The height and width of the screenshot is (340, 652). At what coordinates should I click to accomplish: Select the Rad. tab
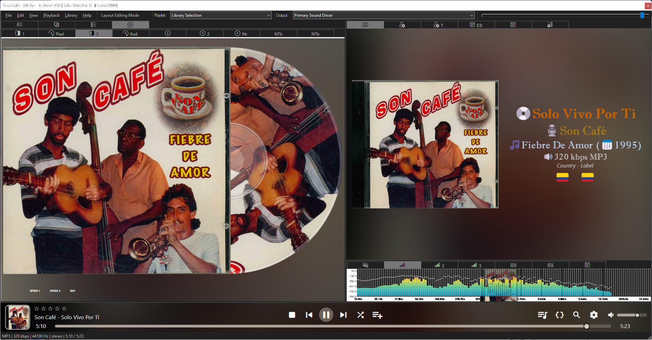point(57,33)
